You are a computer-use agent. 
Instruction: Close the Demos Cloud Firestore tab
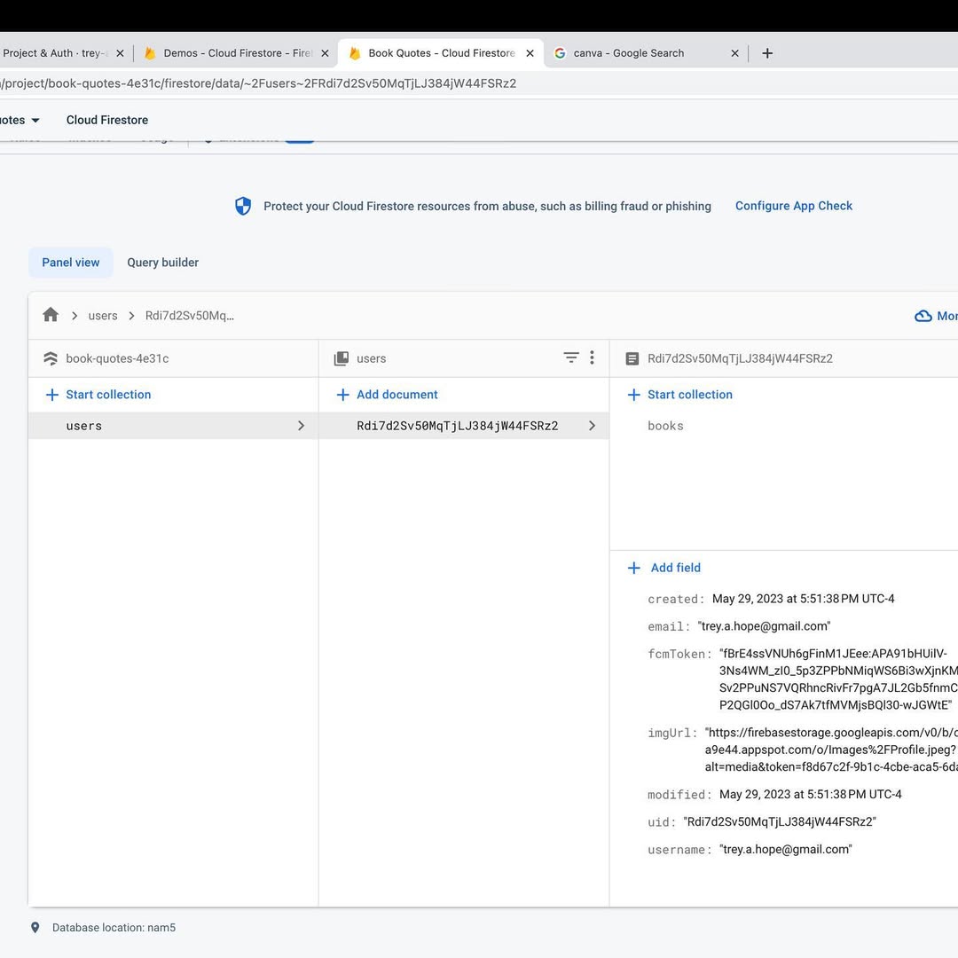click(325, 53)
